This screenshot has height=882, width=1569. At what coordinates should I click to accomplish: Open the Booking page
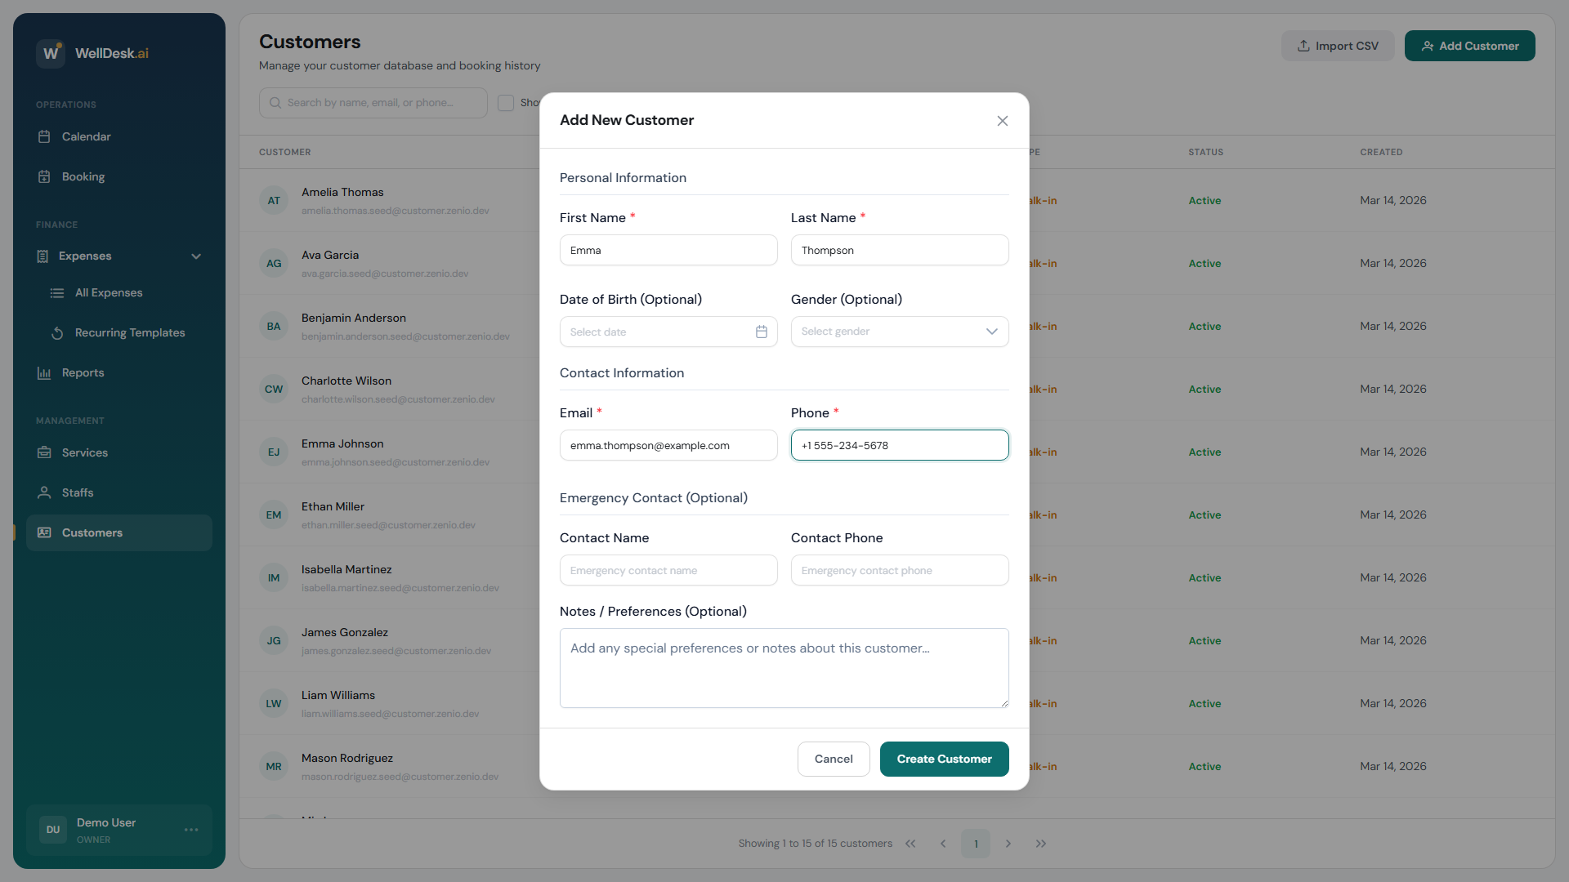(119, 176)
